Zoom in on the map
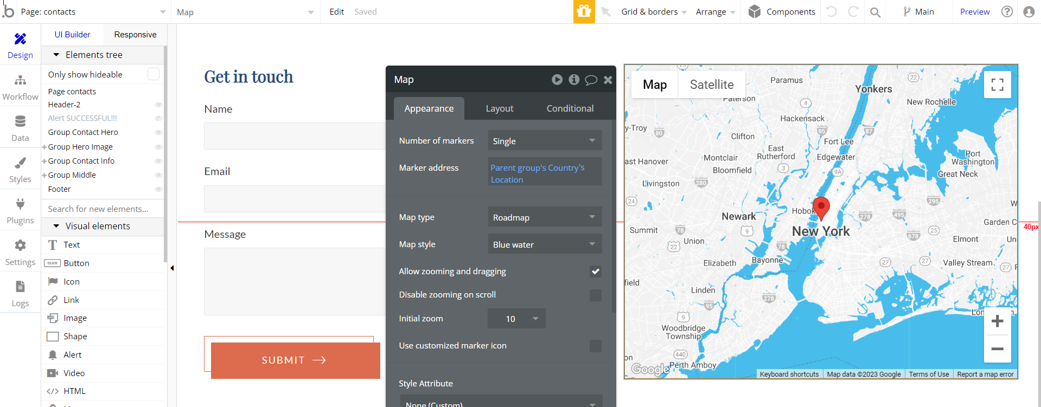The image size is (1041, 407). (997, 321)
